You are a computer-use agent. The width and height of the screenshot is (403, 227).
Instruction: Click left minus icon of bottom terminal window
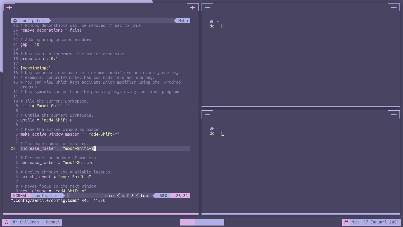(x=208, y=115)
